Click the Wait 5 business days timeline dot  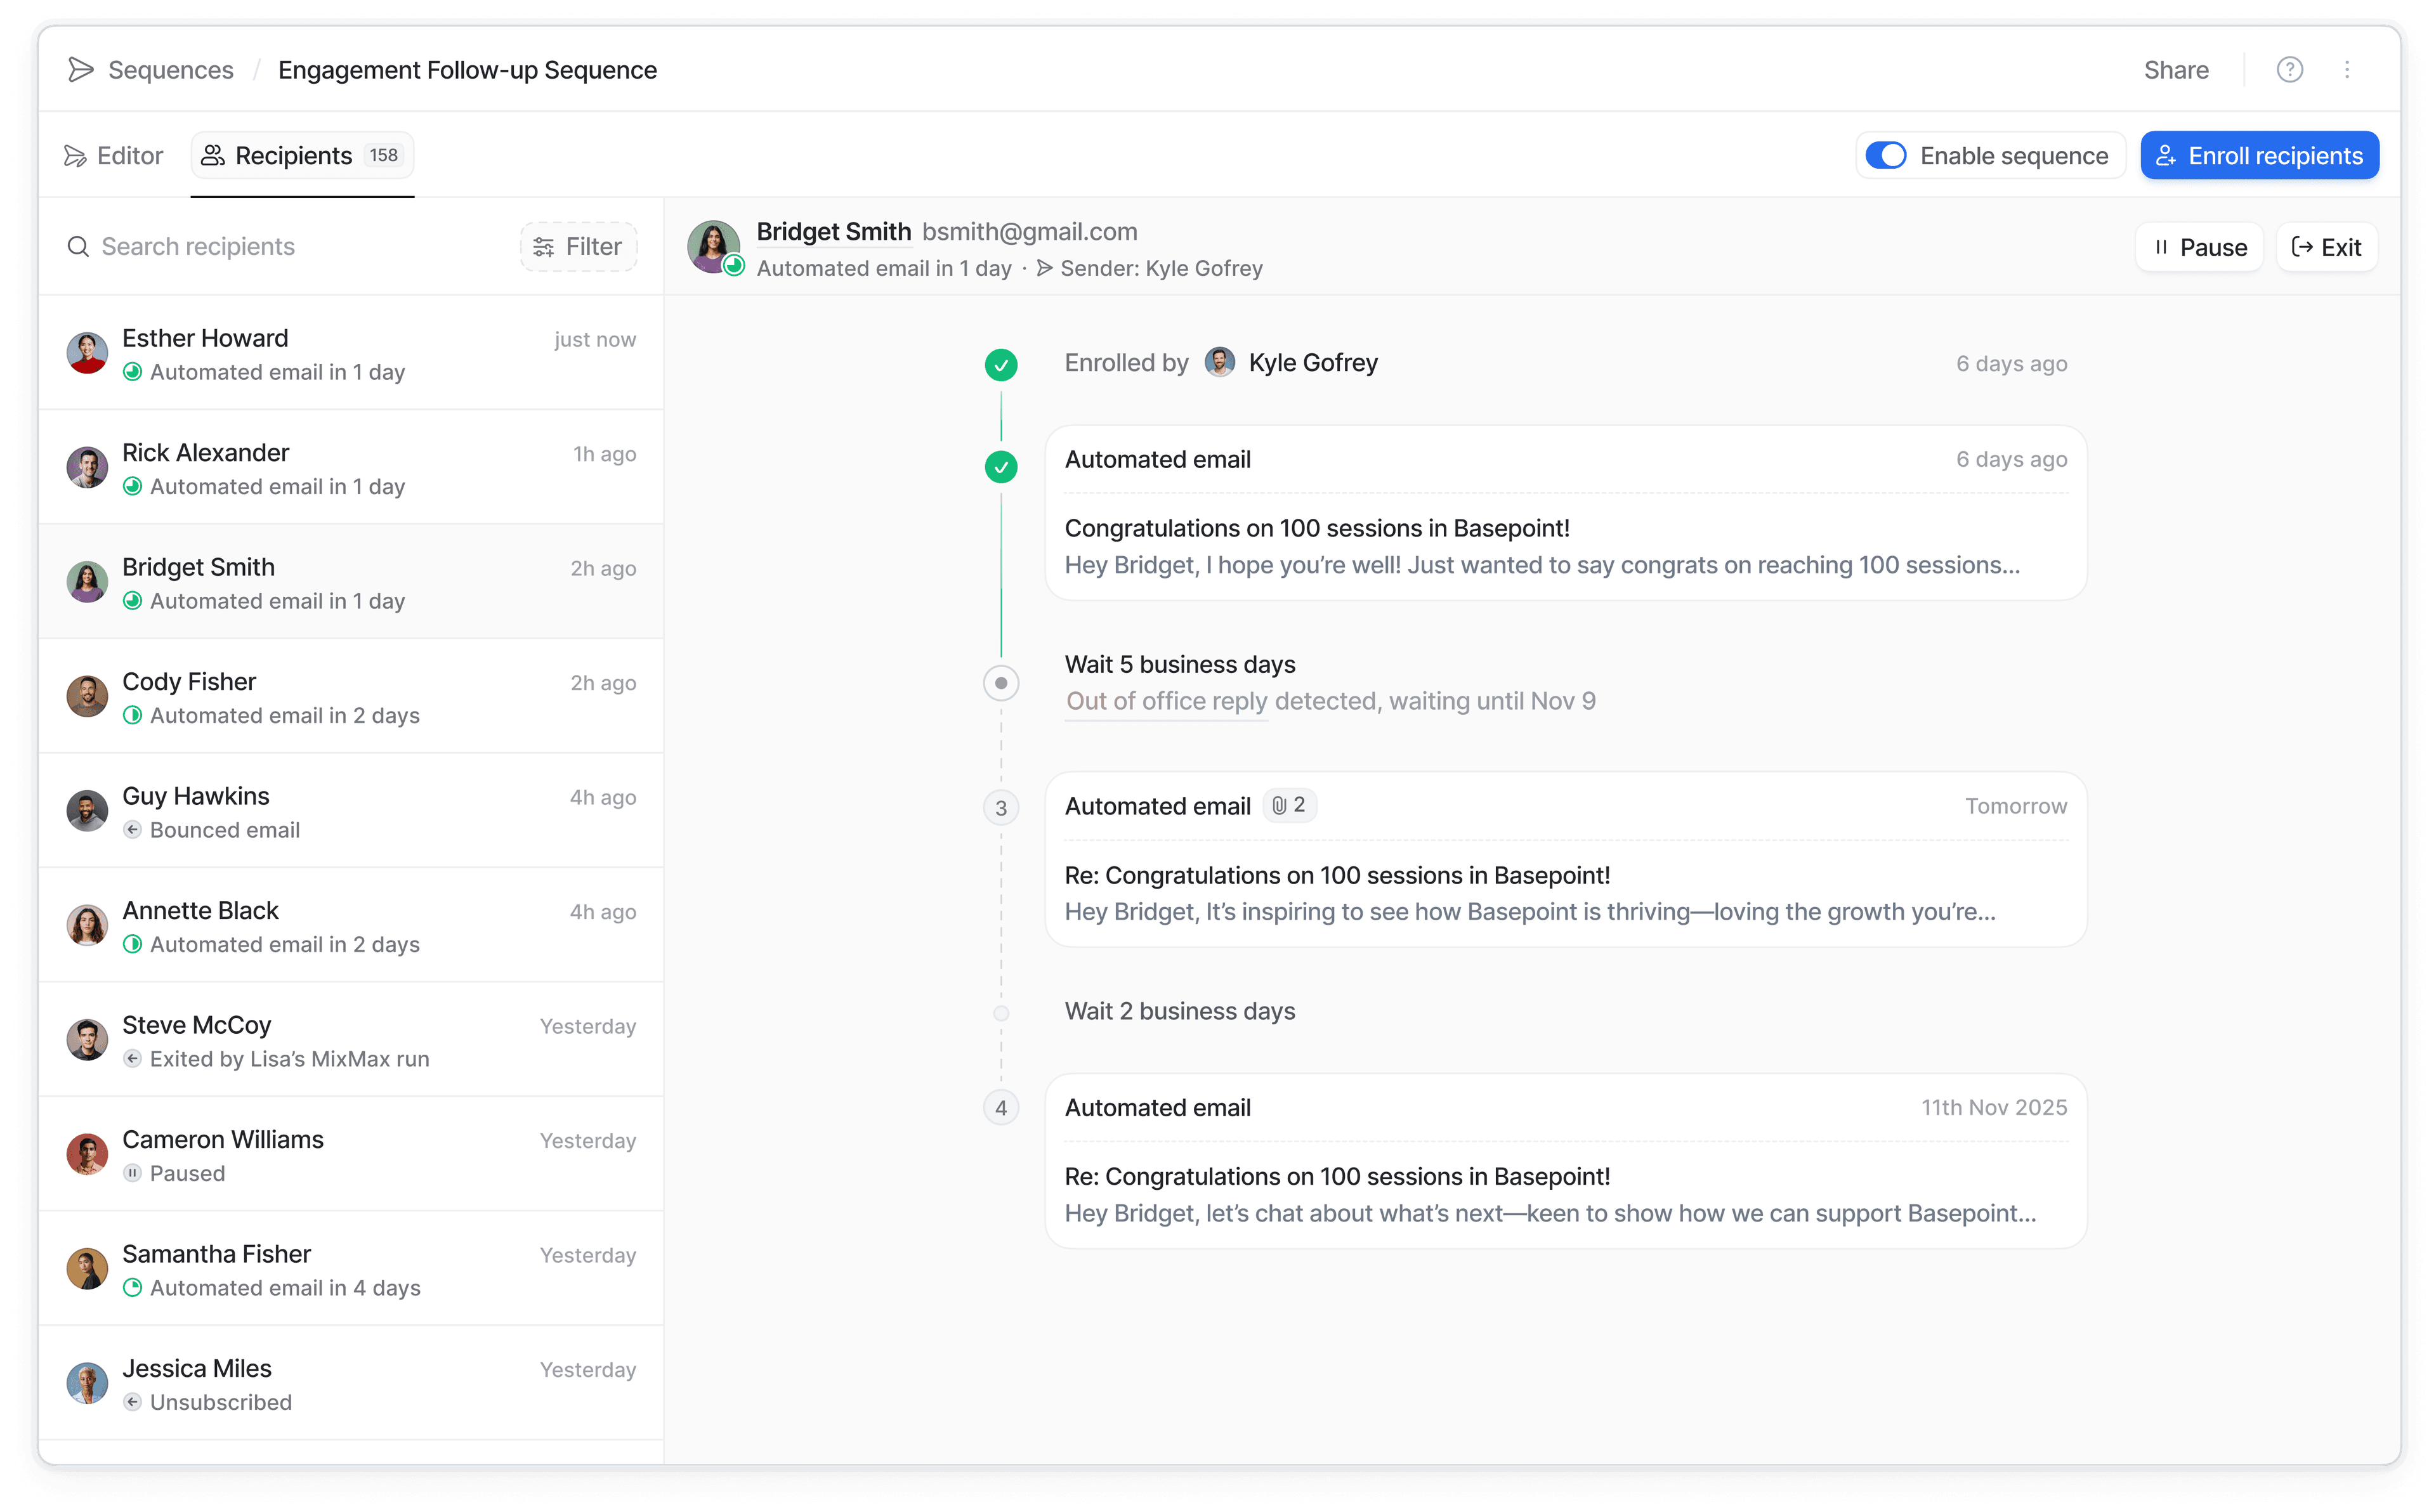click(1001, 683)
